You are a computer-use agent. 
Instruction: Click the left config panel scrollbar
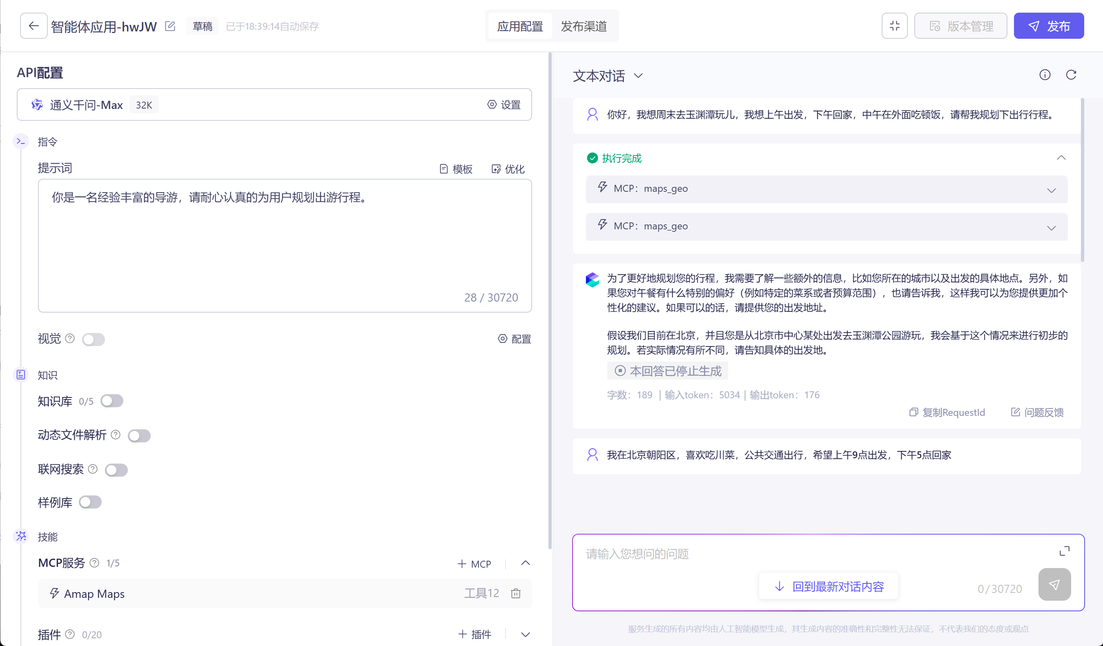click(550, 301)
